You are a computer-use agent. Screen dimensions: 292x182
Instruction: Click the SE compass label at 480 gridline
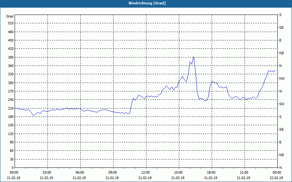point(281,28)
